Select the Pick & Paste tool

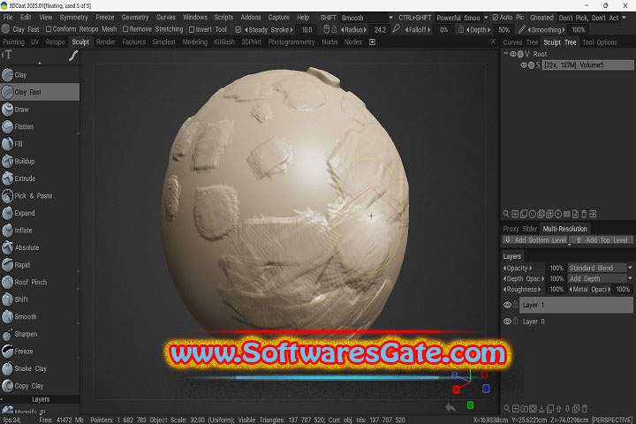(40, 195)
